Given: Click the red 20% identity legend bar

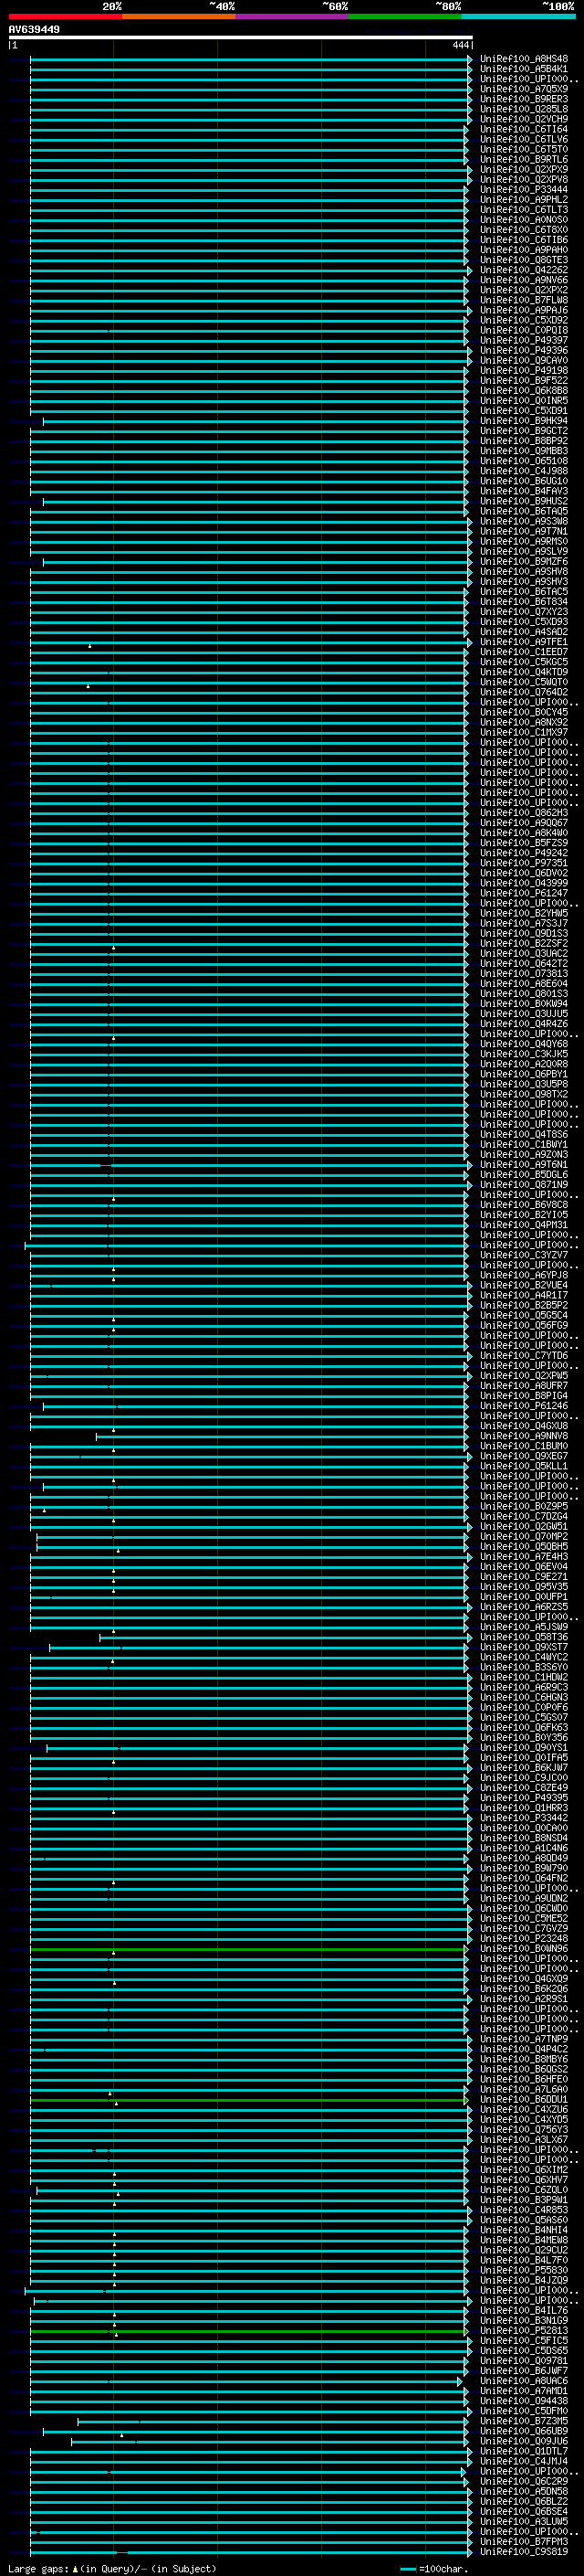Looking at the screenshot, I should (x=65, y=16).
